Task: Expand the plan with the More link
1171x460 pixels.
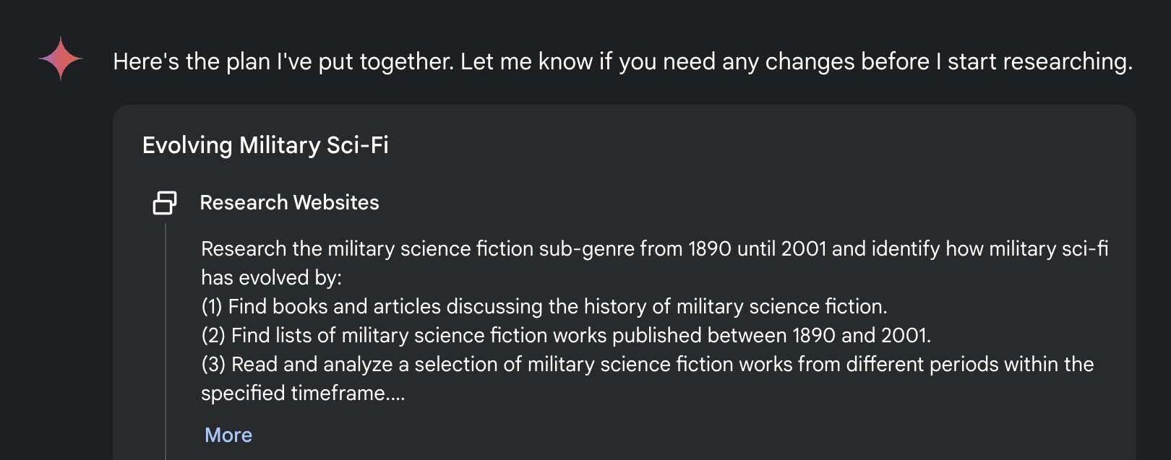Action: [x=228, y=435]
